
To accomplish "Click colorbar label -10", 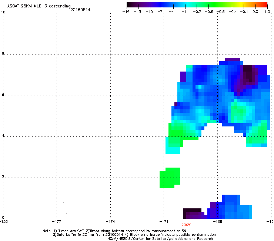I will 149,12.
